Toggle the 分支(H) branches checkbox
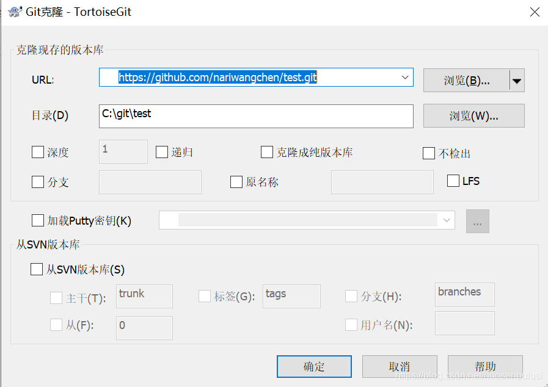The image size is (548, 387). click(351, 296)
